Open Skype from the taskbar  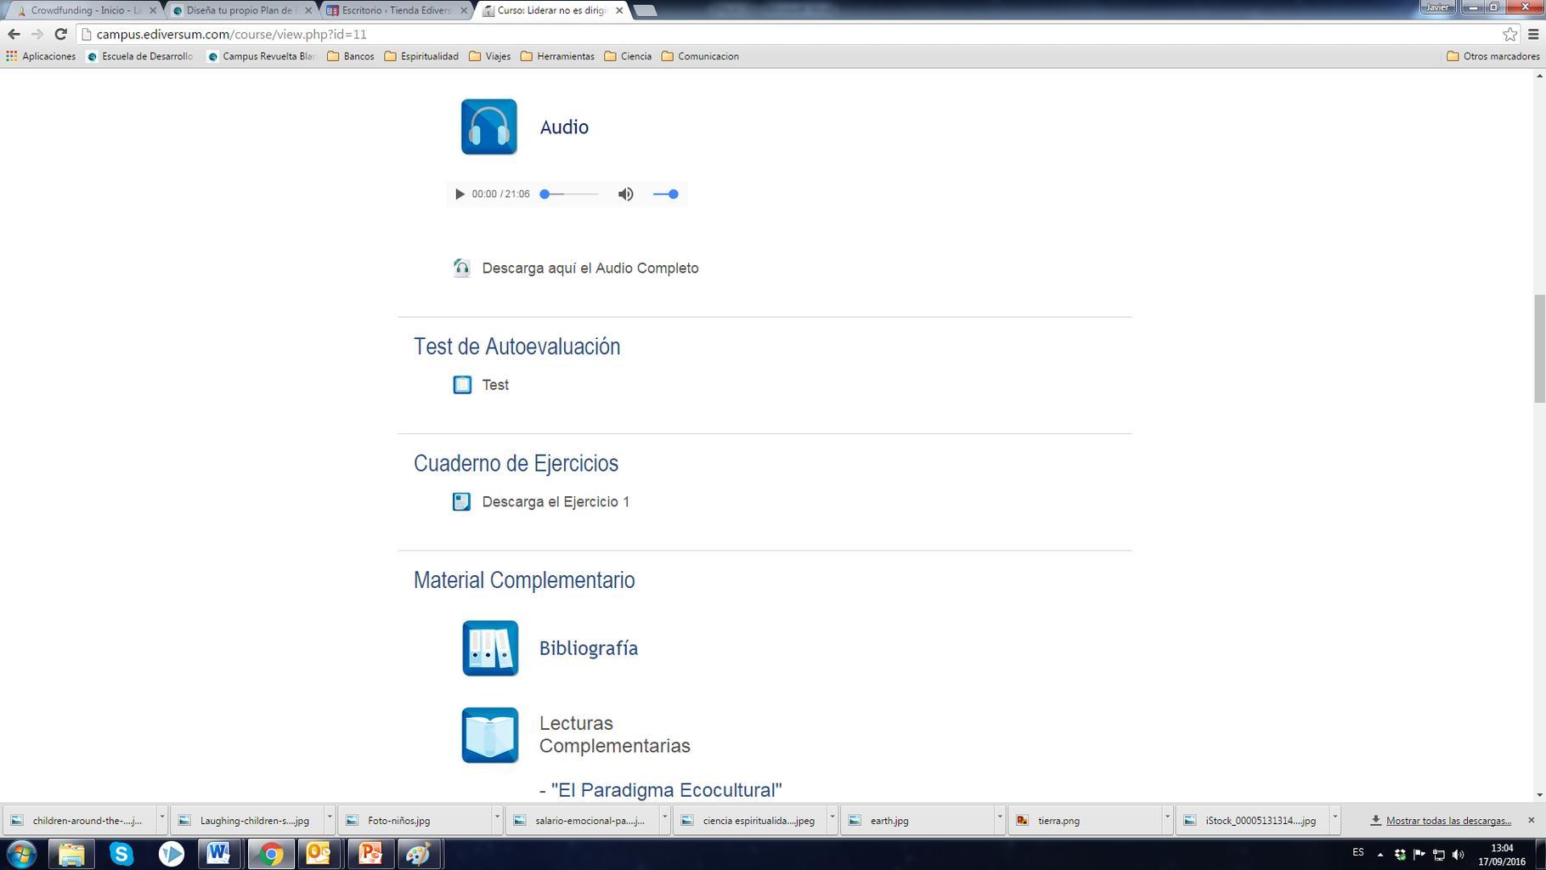pos(121,853)
